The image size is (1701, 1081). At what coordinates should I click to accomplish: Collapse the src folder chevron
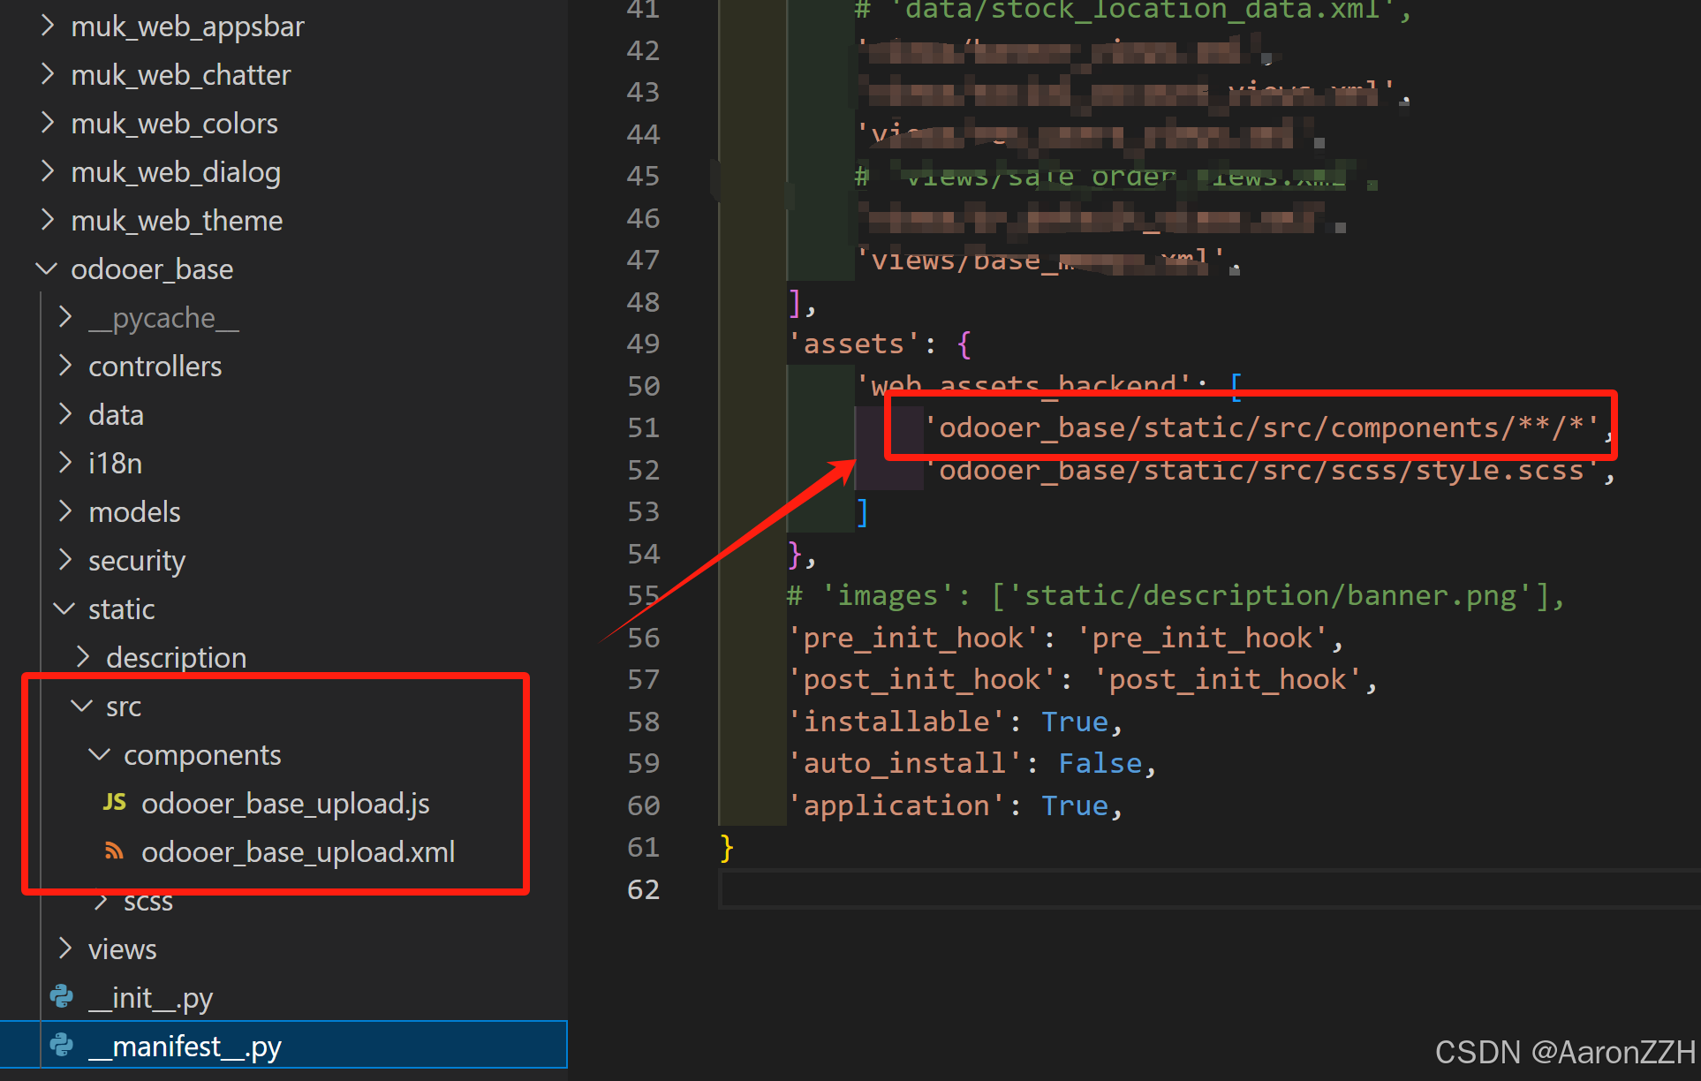coord(81,706)
